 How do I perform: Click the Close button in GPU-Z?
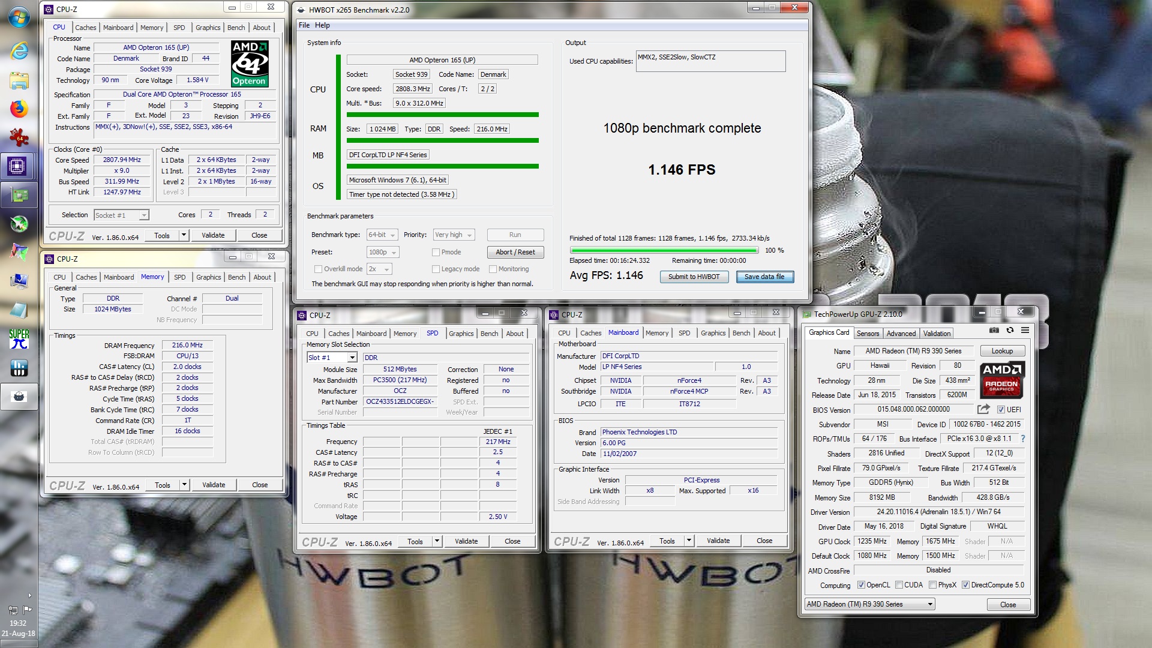pyautogui.click(x=1008, y=604)
